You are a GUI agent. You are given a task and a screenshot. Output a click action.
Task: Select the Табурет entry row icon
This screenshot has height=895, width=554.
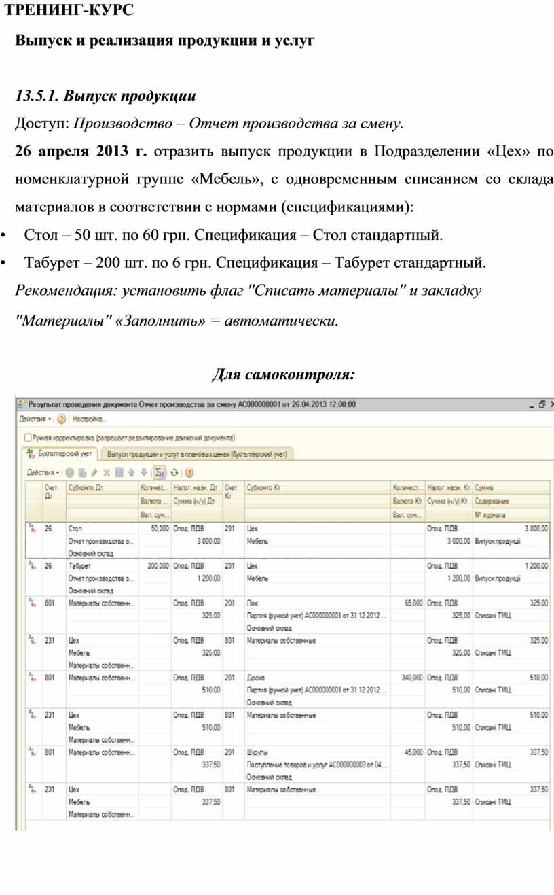[31, 565]
